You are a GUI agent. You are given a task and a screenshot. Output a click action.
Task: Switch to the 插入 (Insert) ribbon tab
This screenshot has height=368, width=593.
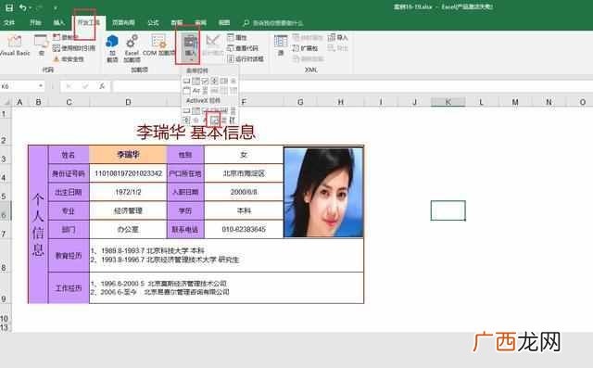59,22
